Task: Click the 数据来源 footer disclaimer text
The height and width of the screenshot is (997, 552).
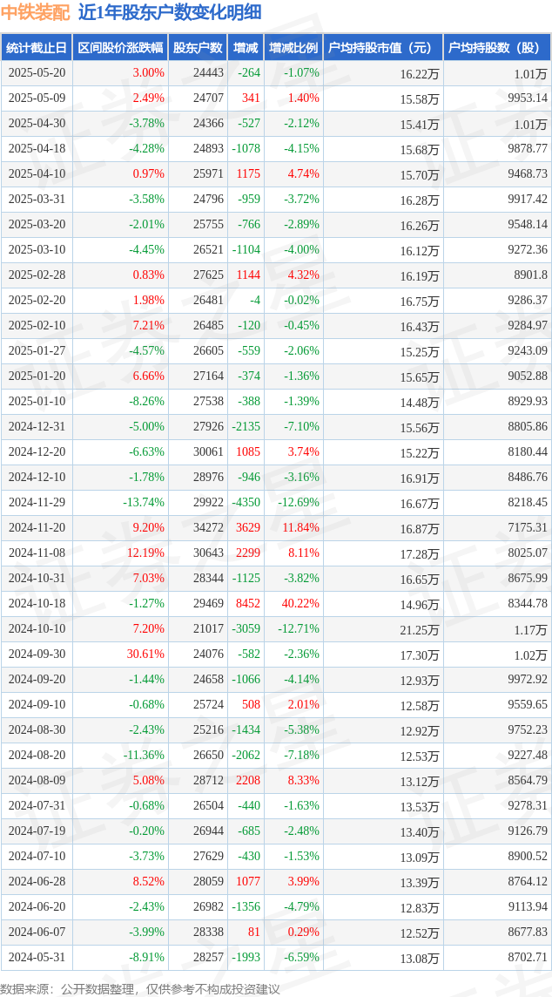Action: tap(140, 988)
